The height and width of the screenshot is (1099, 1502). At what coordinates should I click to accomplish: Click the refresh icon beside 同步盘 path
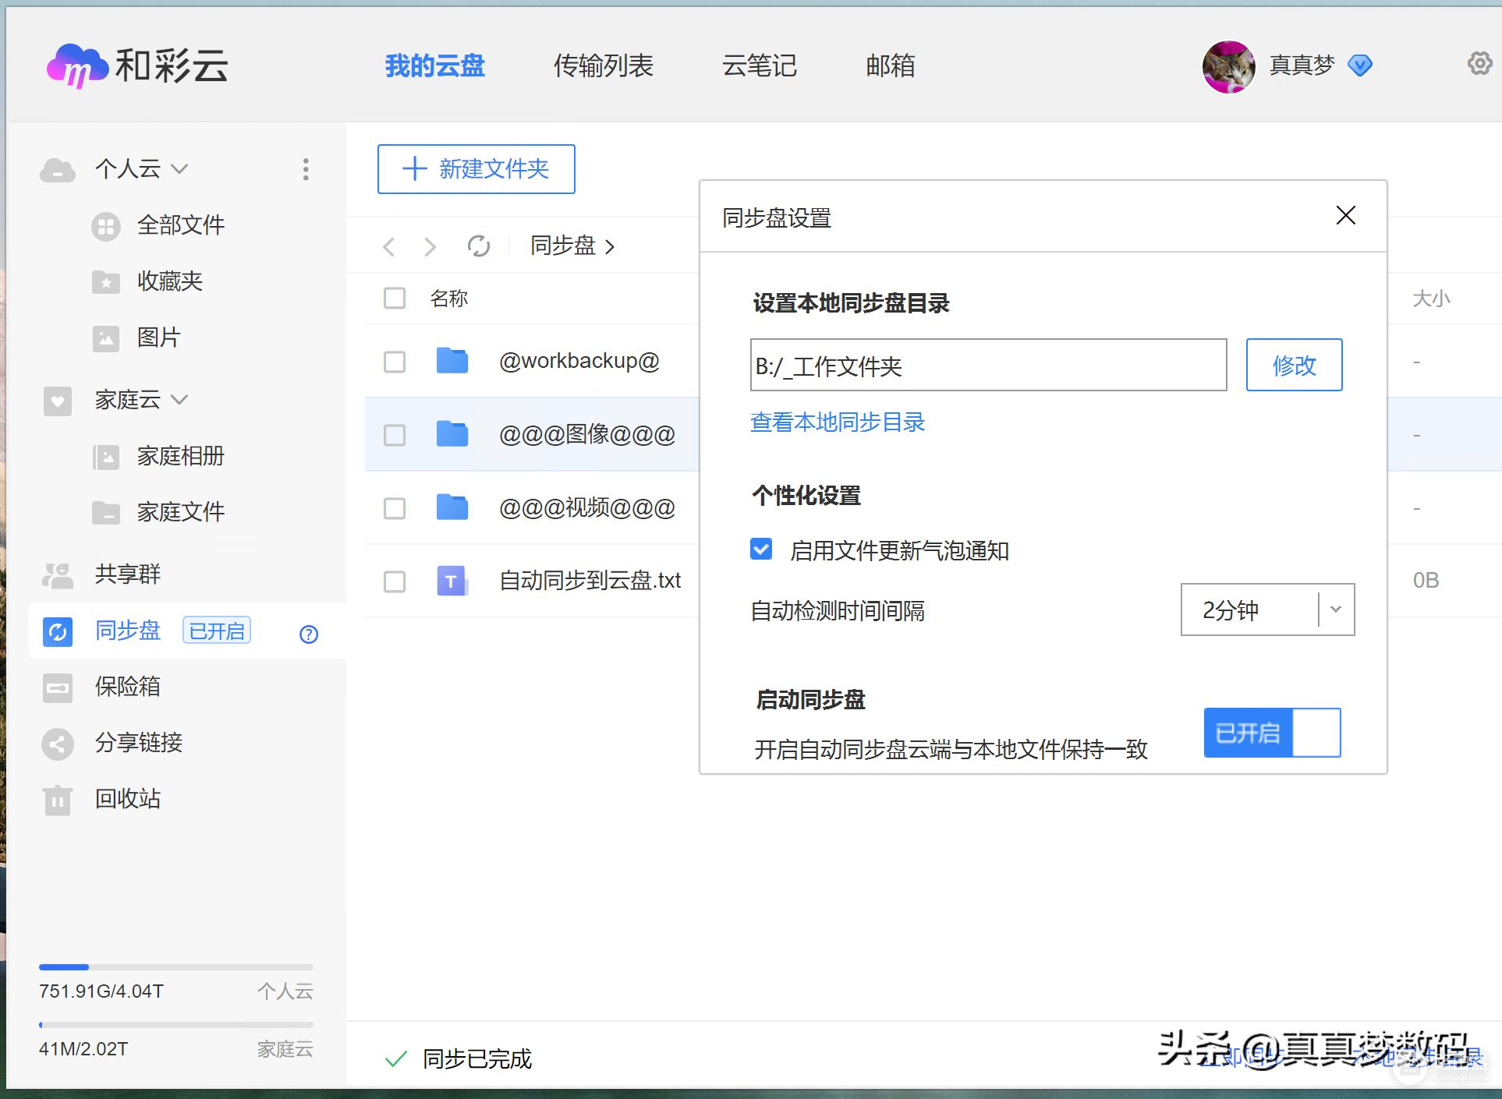pos(478,246)
